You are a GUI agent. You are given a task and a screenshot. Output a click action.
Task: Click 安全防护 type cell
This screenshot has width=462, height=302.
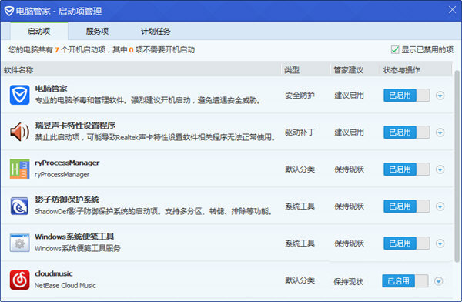pyautogui.click(x=300, y=96)
